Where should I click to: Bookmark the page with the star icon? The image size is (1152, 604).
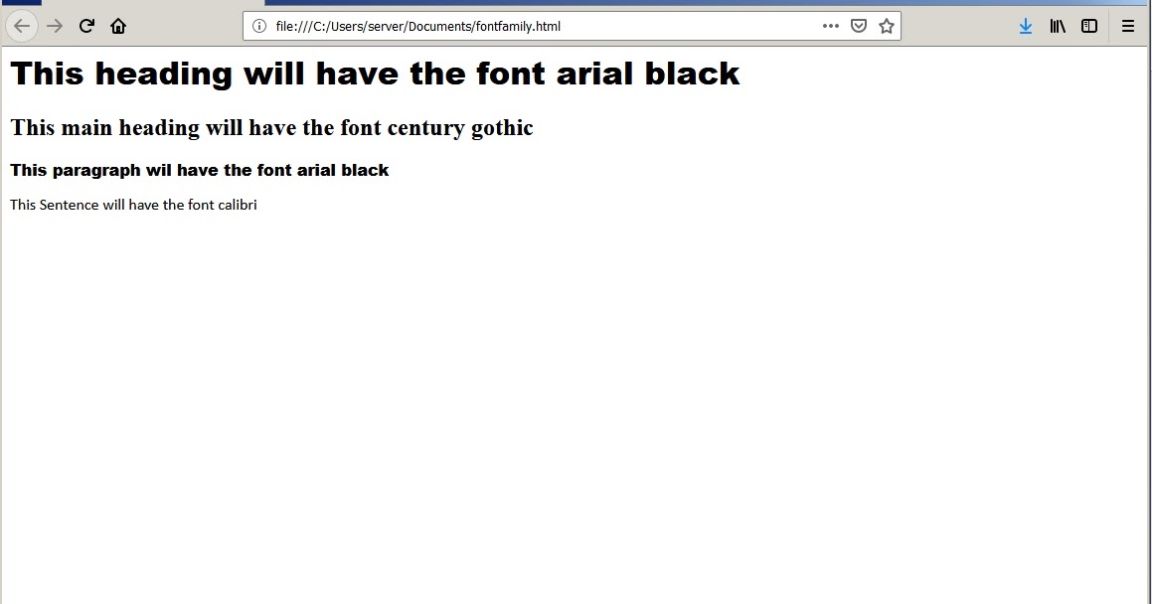(x=886, y=26)
